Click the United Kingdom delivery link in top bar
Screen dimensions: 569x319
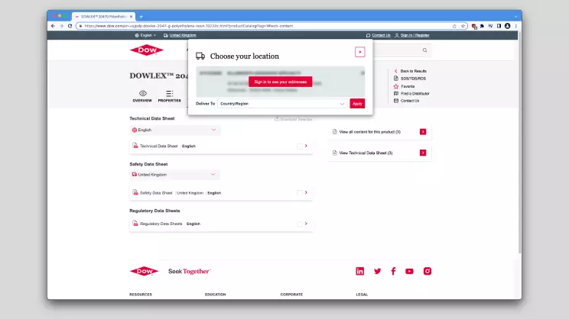point(180,35)
